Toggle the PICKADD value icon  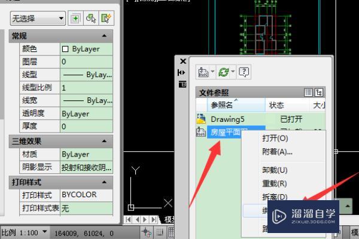[x=75, y=19]
